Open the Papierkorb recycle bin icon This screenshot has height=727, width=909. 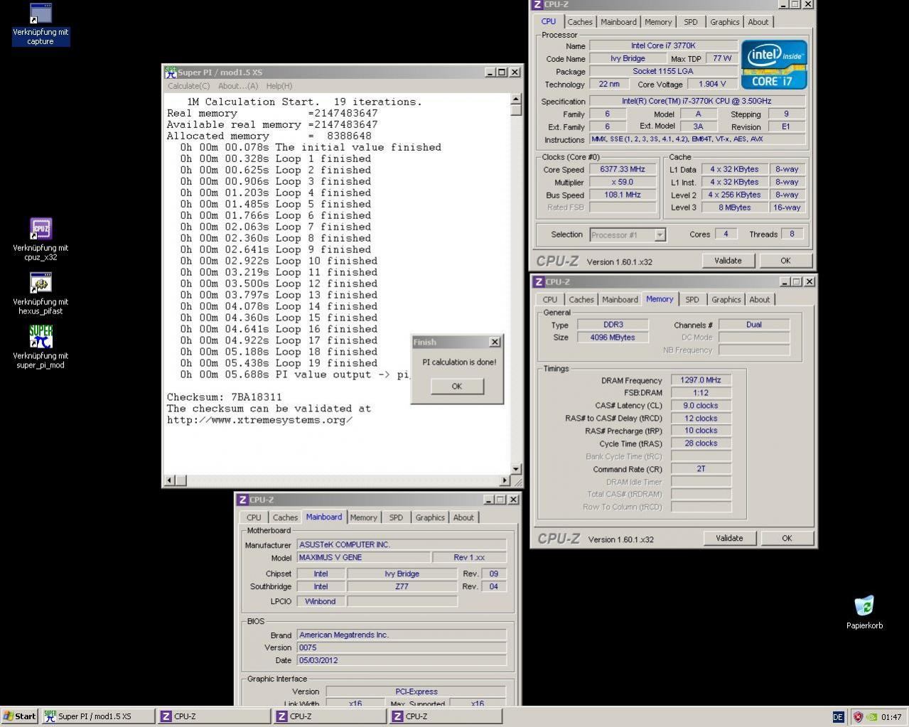[x=864, y=612]
